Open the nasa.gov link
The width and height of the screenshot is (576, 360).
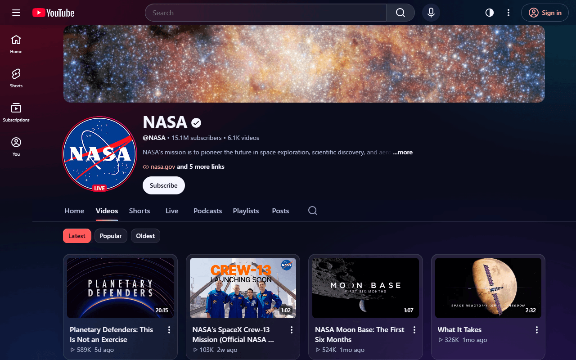(163, 166)
